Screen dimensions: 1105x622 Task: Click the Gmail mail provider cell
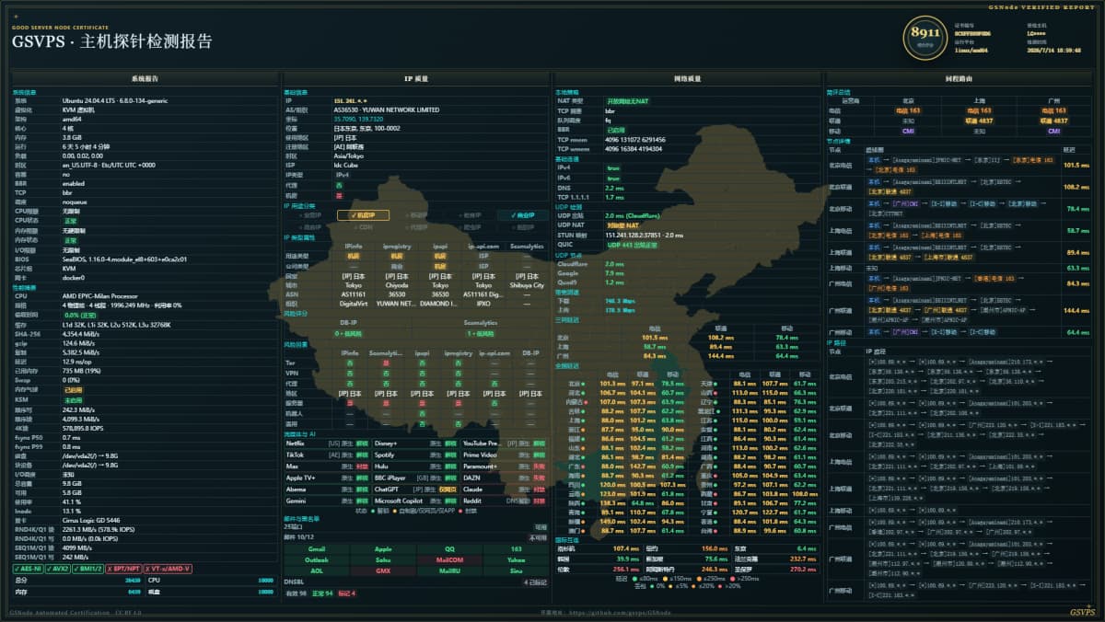[x=316, y=548]
